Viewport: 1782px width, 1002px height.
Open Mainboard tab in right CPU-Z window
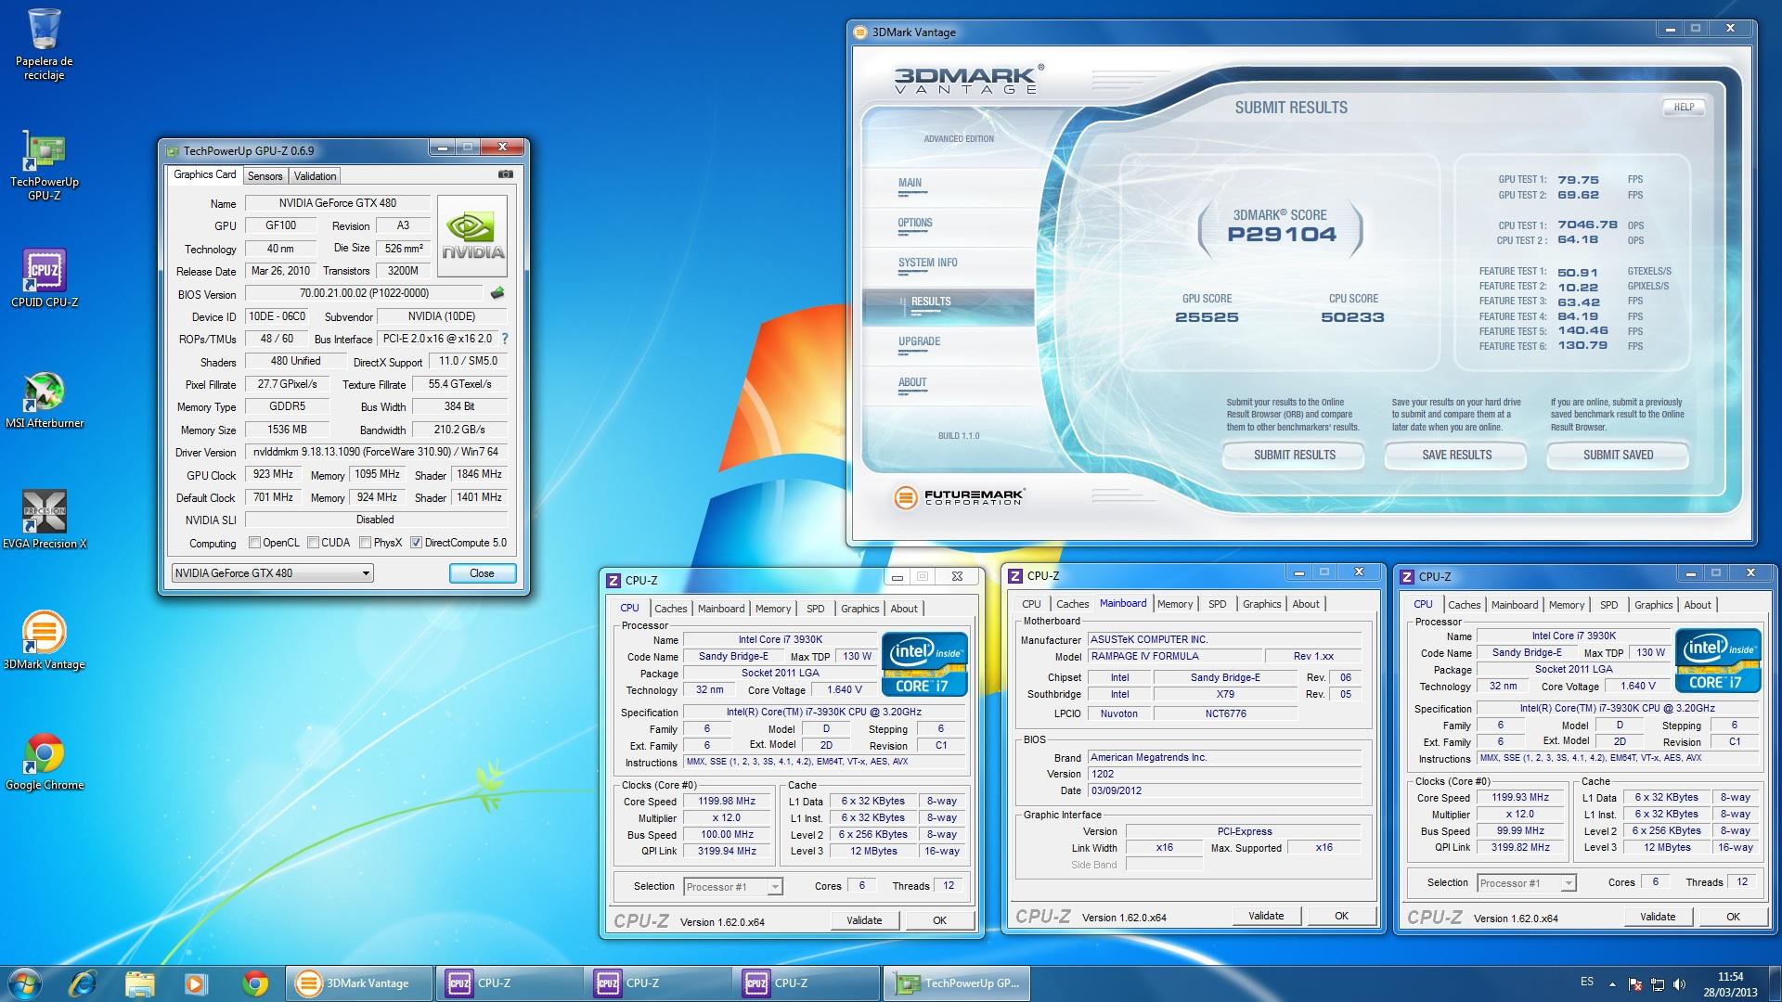click(x=1515, y=605)
